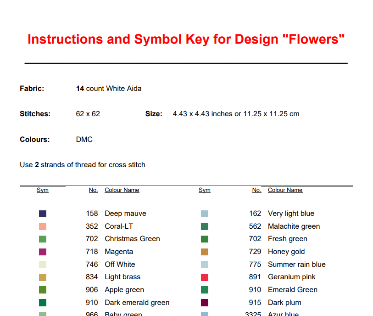Choose the Dark emerald green swatch
373x316 pixels.
(x=43, y=303)
